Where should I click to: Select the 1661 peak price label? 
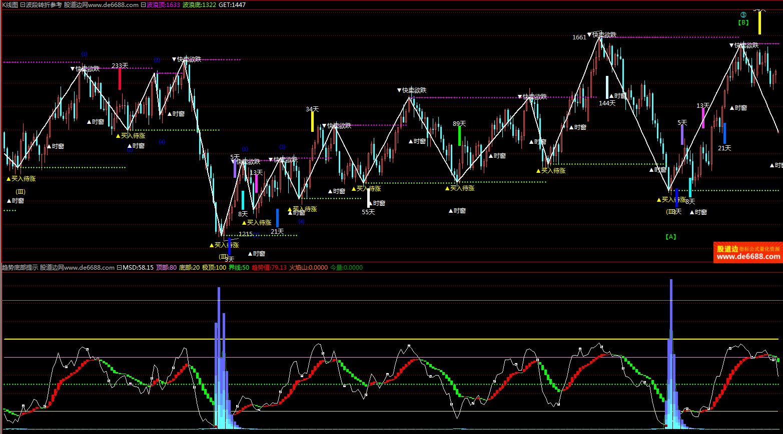579,37
